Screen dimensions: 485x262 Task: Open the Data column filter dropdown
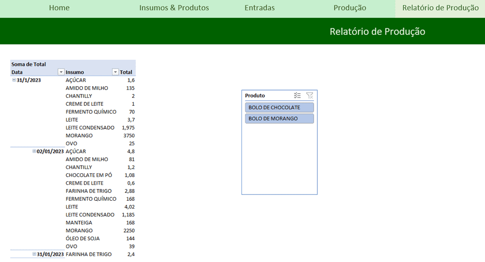[x=61, y=72]
